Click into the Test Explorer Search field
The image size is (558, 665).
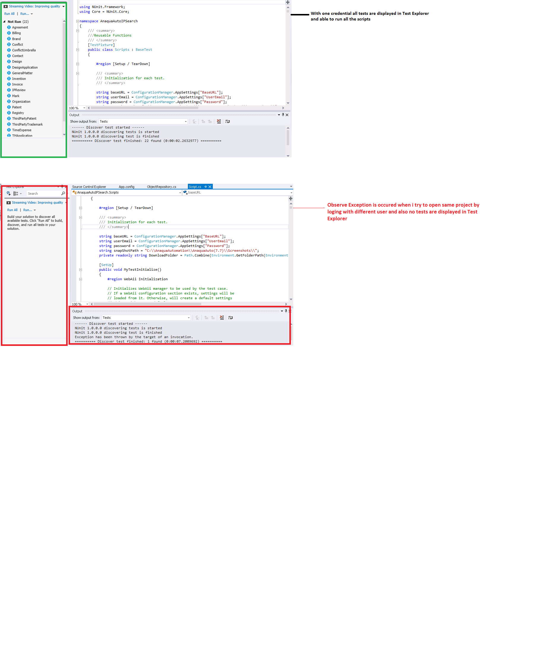point(43,194)
